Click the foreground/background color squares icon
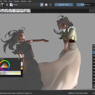The image size is (95, 95). (x=3, y=4)
